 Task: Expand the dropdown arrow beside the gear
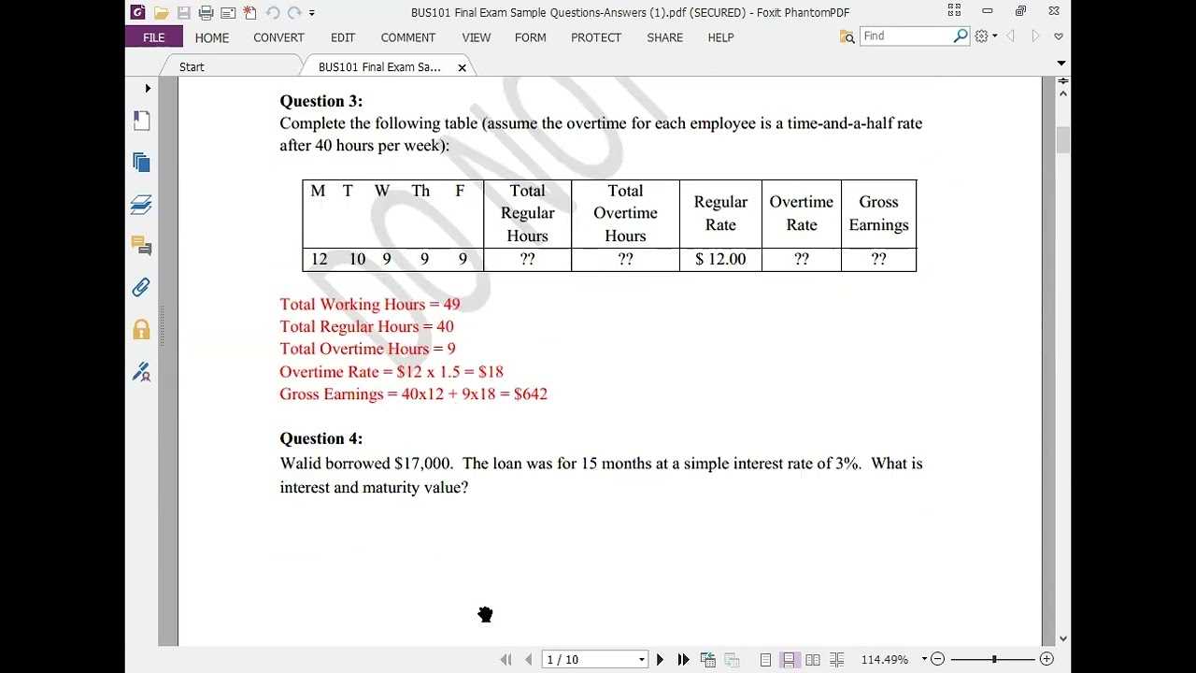tap(994, 36)
